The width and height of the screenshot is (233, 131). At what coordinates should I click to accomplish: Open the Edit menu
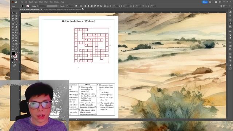(26, 2)
